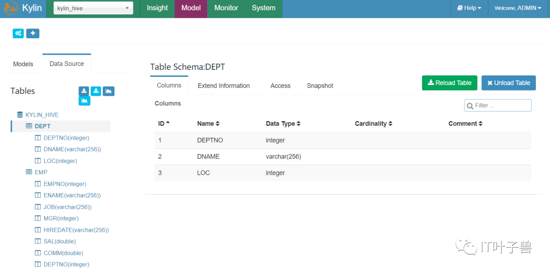This screenshot has height=271, width=550.
Task: Click the Unload Table button
Action: (x=509, y=83)
